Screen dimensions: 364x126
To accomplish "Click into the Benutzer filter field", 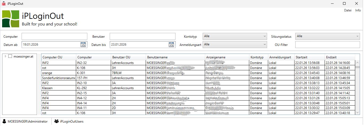I will (x=142, y=36).
